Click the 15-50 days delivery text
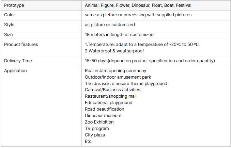 [150, 61]
